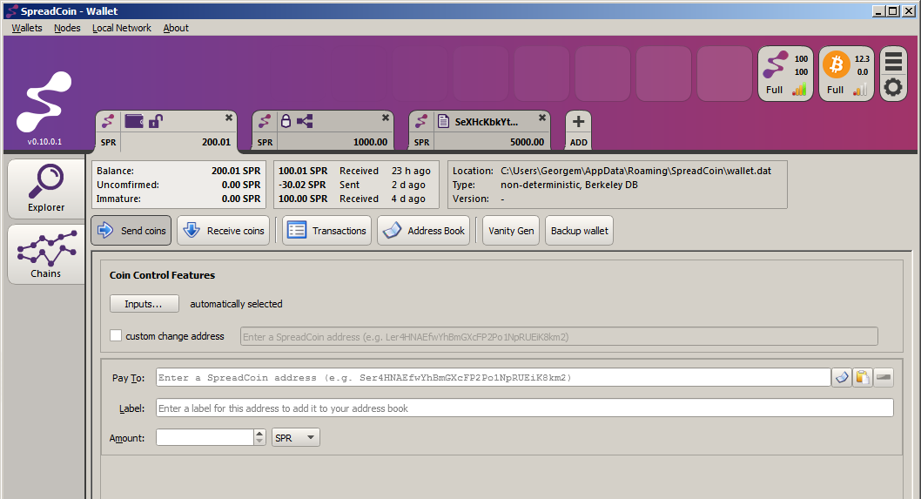Open the Local Network menu
Screen dimensions: 921x499
tap(122, 28)
